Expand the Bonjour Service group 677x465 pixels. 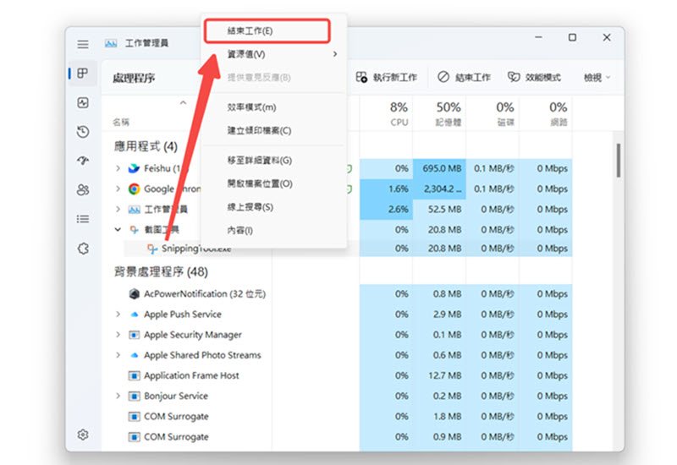118,396
